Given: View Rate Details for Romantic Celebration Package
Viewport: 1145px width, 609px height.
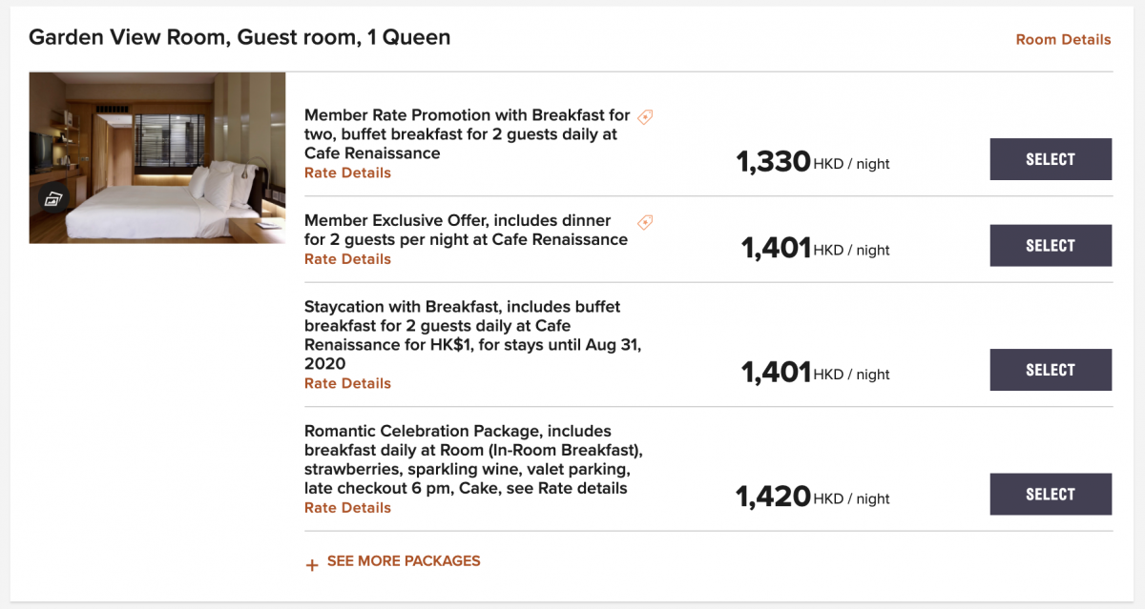Looking at the screenshot, I should point(347,508).
